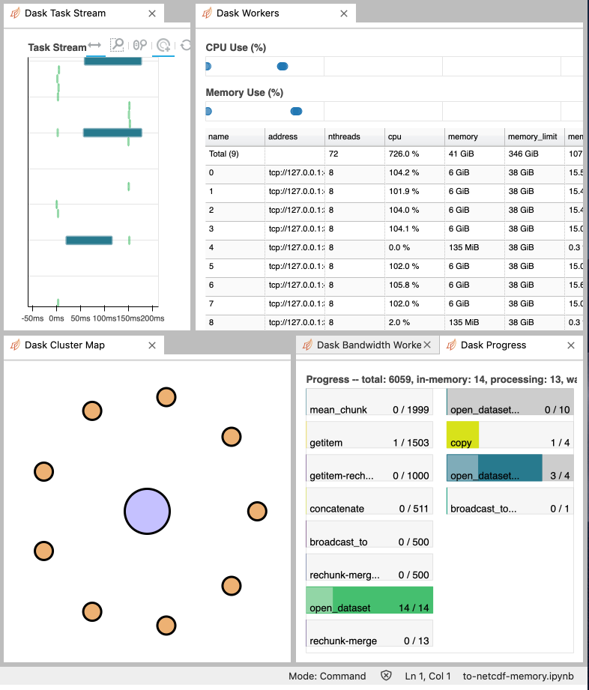Sort workers table by name column

pos(235,137)
